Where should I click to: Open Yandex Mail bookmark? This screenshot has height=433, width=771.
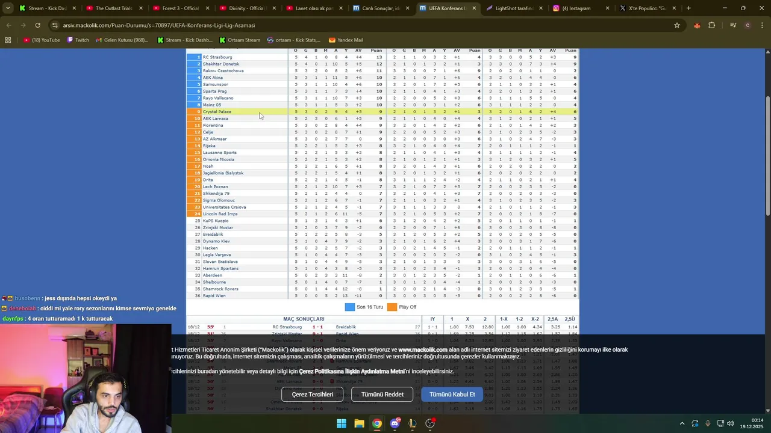click(x=345, y=40)
